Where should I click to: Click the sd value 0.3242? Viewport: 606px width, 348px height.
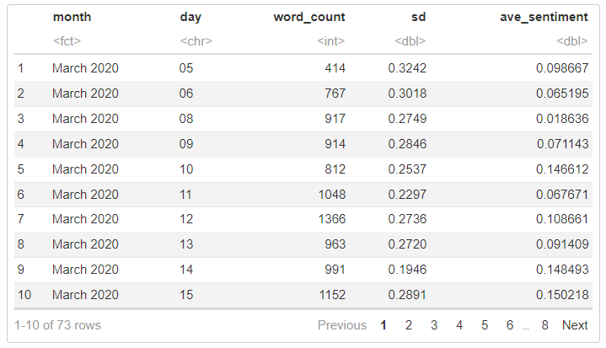(407, 67)
